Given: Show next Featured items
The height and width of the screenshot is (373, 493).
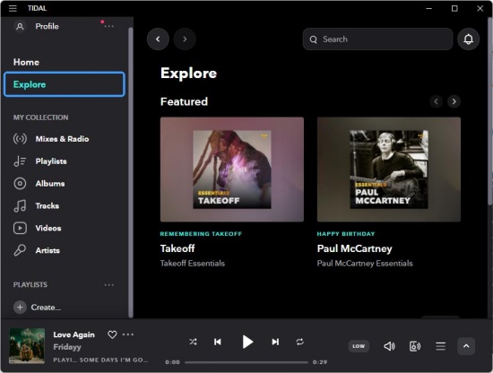Looking at the screenshot, I should 454,101.
